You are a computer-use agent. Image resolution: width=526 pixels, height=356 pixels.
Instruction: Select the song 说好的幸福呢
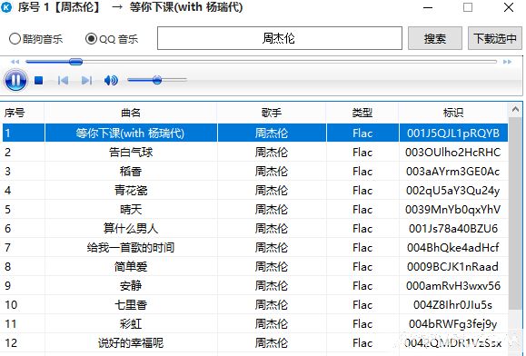pyautogui.click(x=131, y=343)
